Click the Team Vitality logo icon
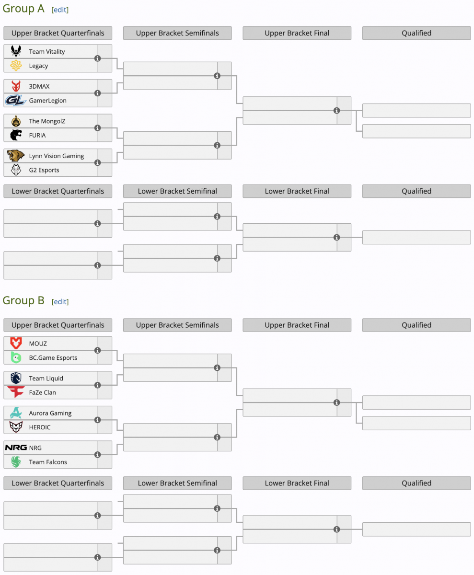The height and width of the screenshot is (575, 474). [x=16, y=52]
